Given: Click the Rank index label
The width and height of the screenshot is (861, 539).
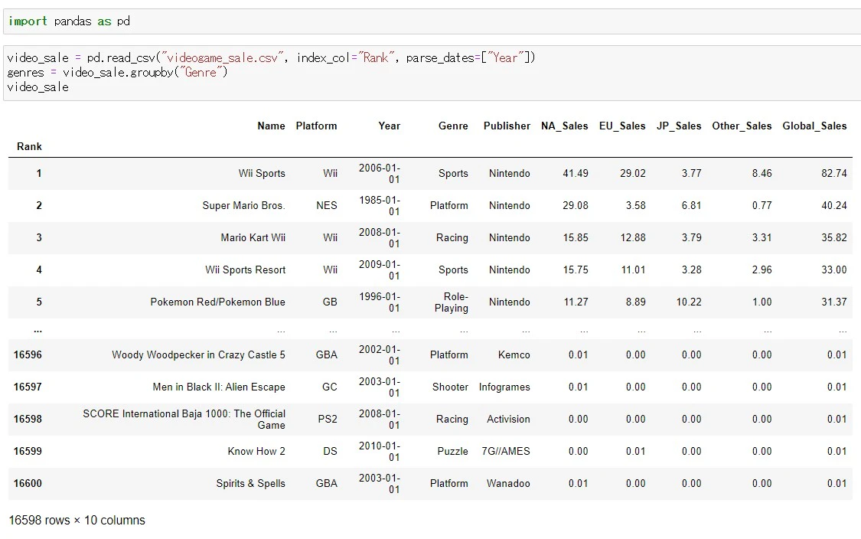Looking at the screenshot, I should [29, 147].
